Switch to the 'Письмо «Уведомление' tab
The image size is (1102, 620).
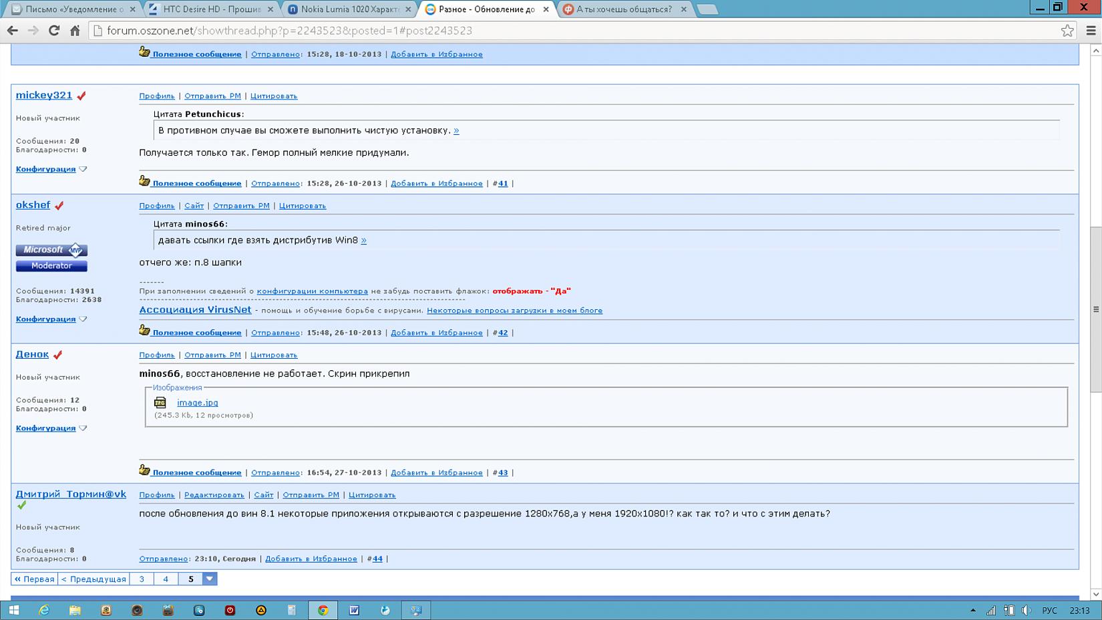click(x=75, y=9)
